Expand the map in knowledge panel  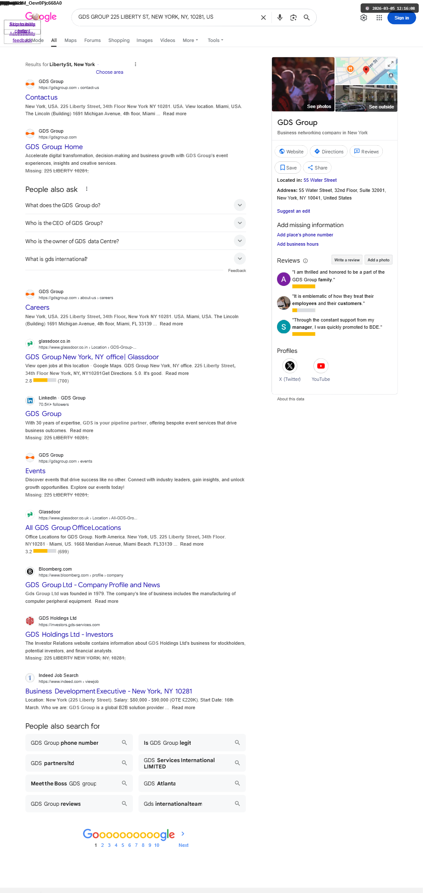pos(390,64)
